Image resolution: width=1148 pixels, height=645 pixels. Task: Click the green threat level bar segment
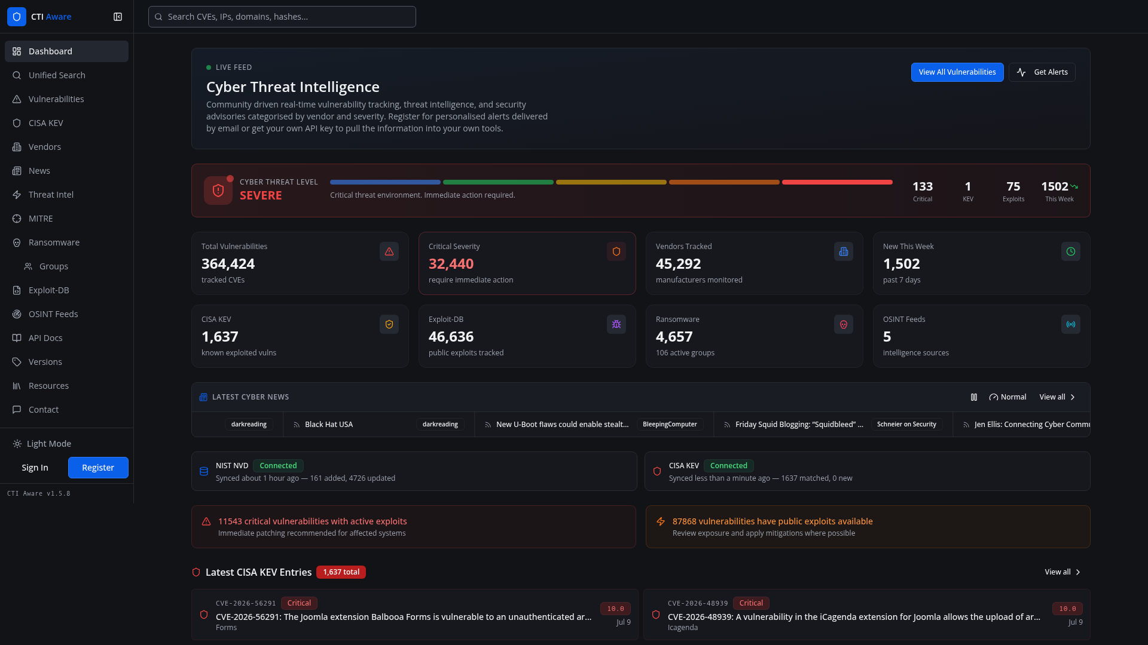pos(498,182)
